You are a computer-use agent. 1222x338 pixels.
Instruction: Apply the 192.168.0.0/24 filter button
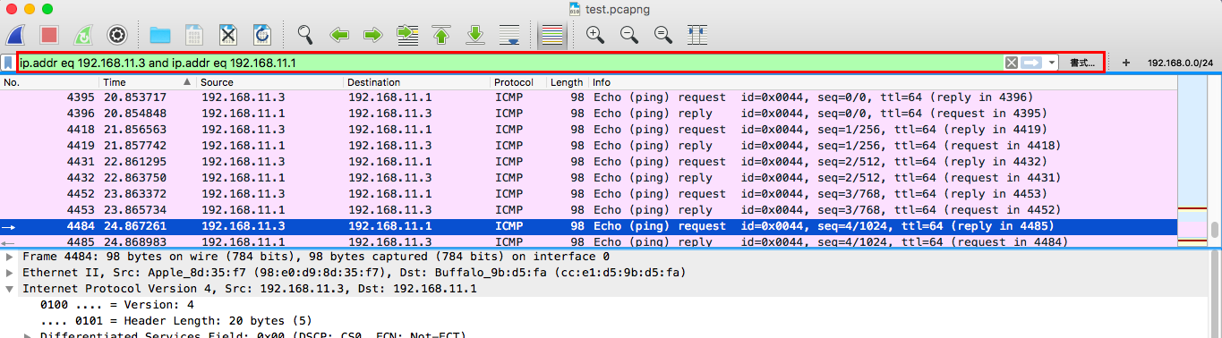(x=1180, y=63)
